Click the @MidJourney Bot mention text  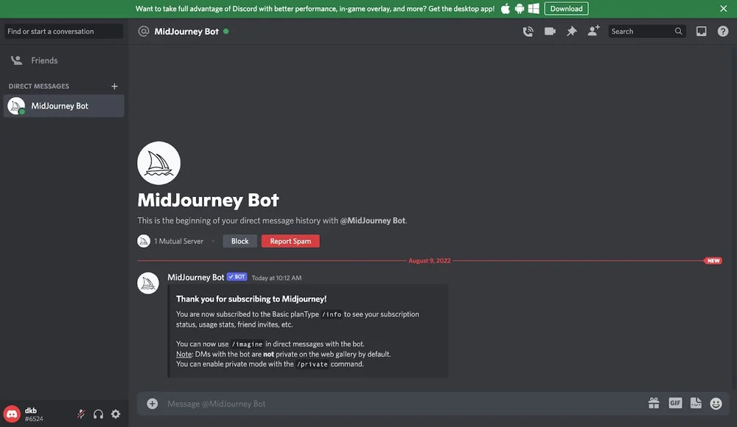pos(373,221)
